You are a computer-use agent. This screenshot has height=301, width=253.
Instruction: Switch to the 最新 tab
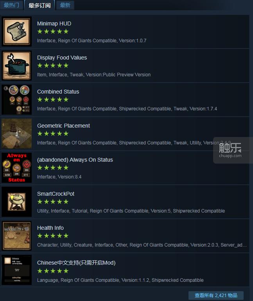(65, 5)
